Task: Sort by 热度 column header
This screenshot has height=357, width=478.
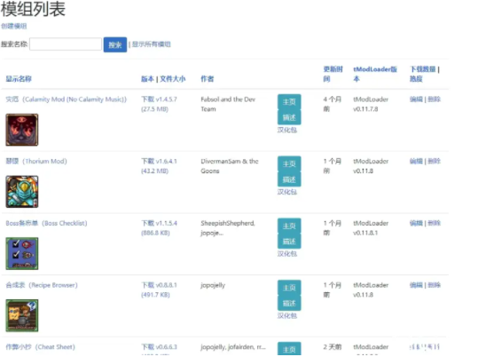Action: [x=416, y=79]
